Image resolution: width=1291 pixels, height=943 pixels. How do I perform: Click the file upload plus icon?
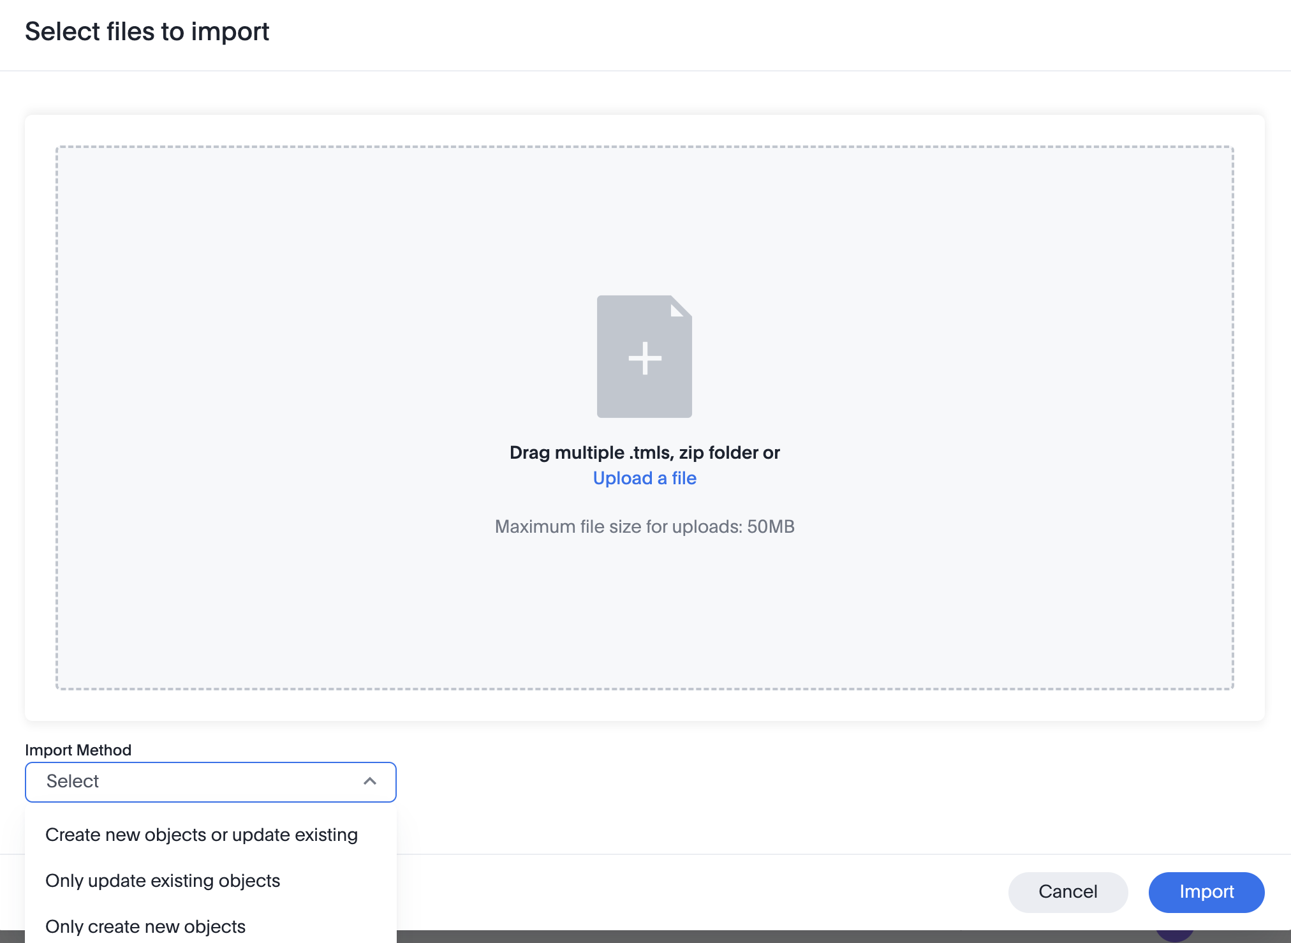pos(644,357)
